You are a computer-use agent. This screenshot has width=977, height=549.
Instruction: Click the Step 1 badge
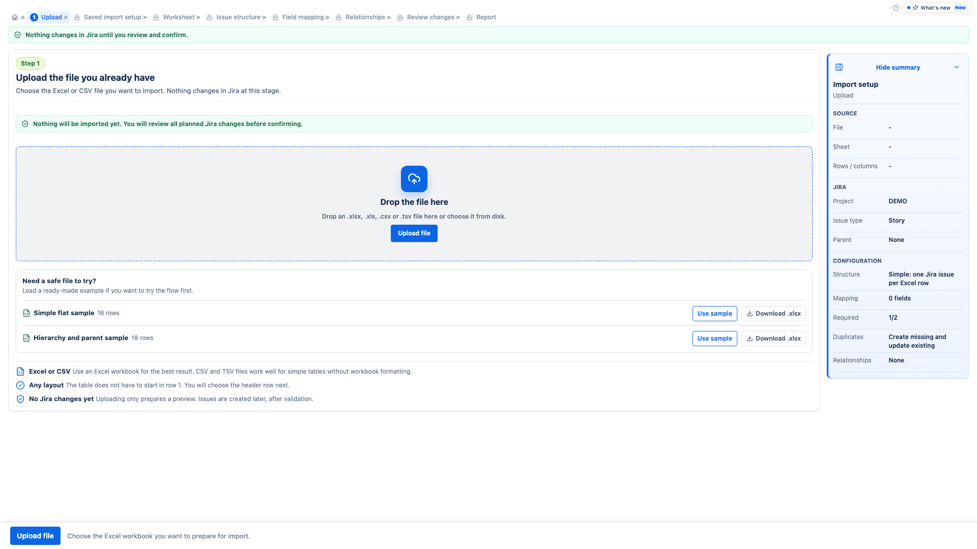click(x=30, y=64)
